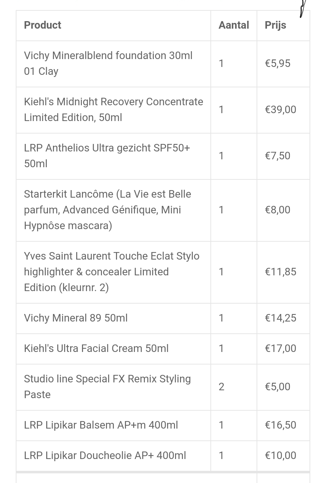Open Vichy Mineral 89 50ml product
The width and height of the screenshot is (326, 483).
point(76,318)
